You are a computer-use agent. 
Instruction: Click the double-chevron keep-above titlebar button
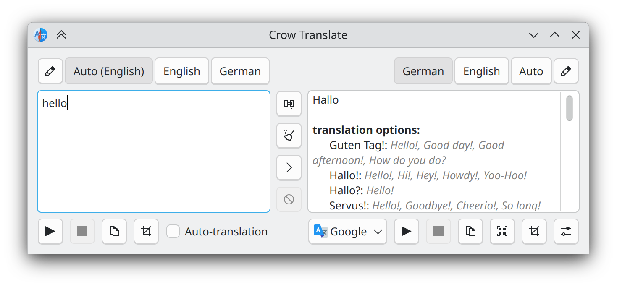tap(61, 35)
